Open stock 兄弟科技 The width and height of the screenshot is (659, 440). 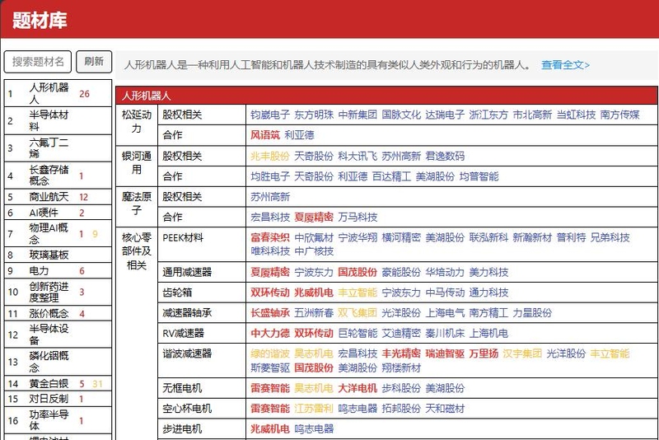(x=610, y=238)
